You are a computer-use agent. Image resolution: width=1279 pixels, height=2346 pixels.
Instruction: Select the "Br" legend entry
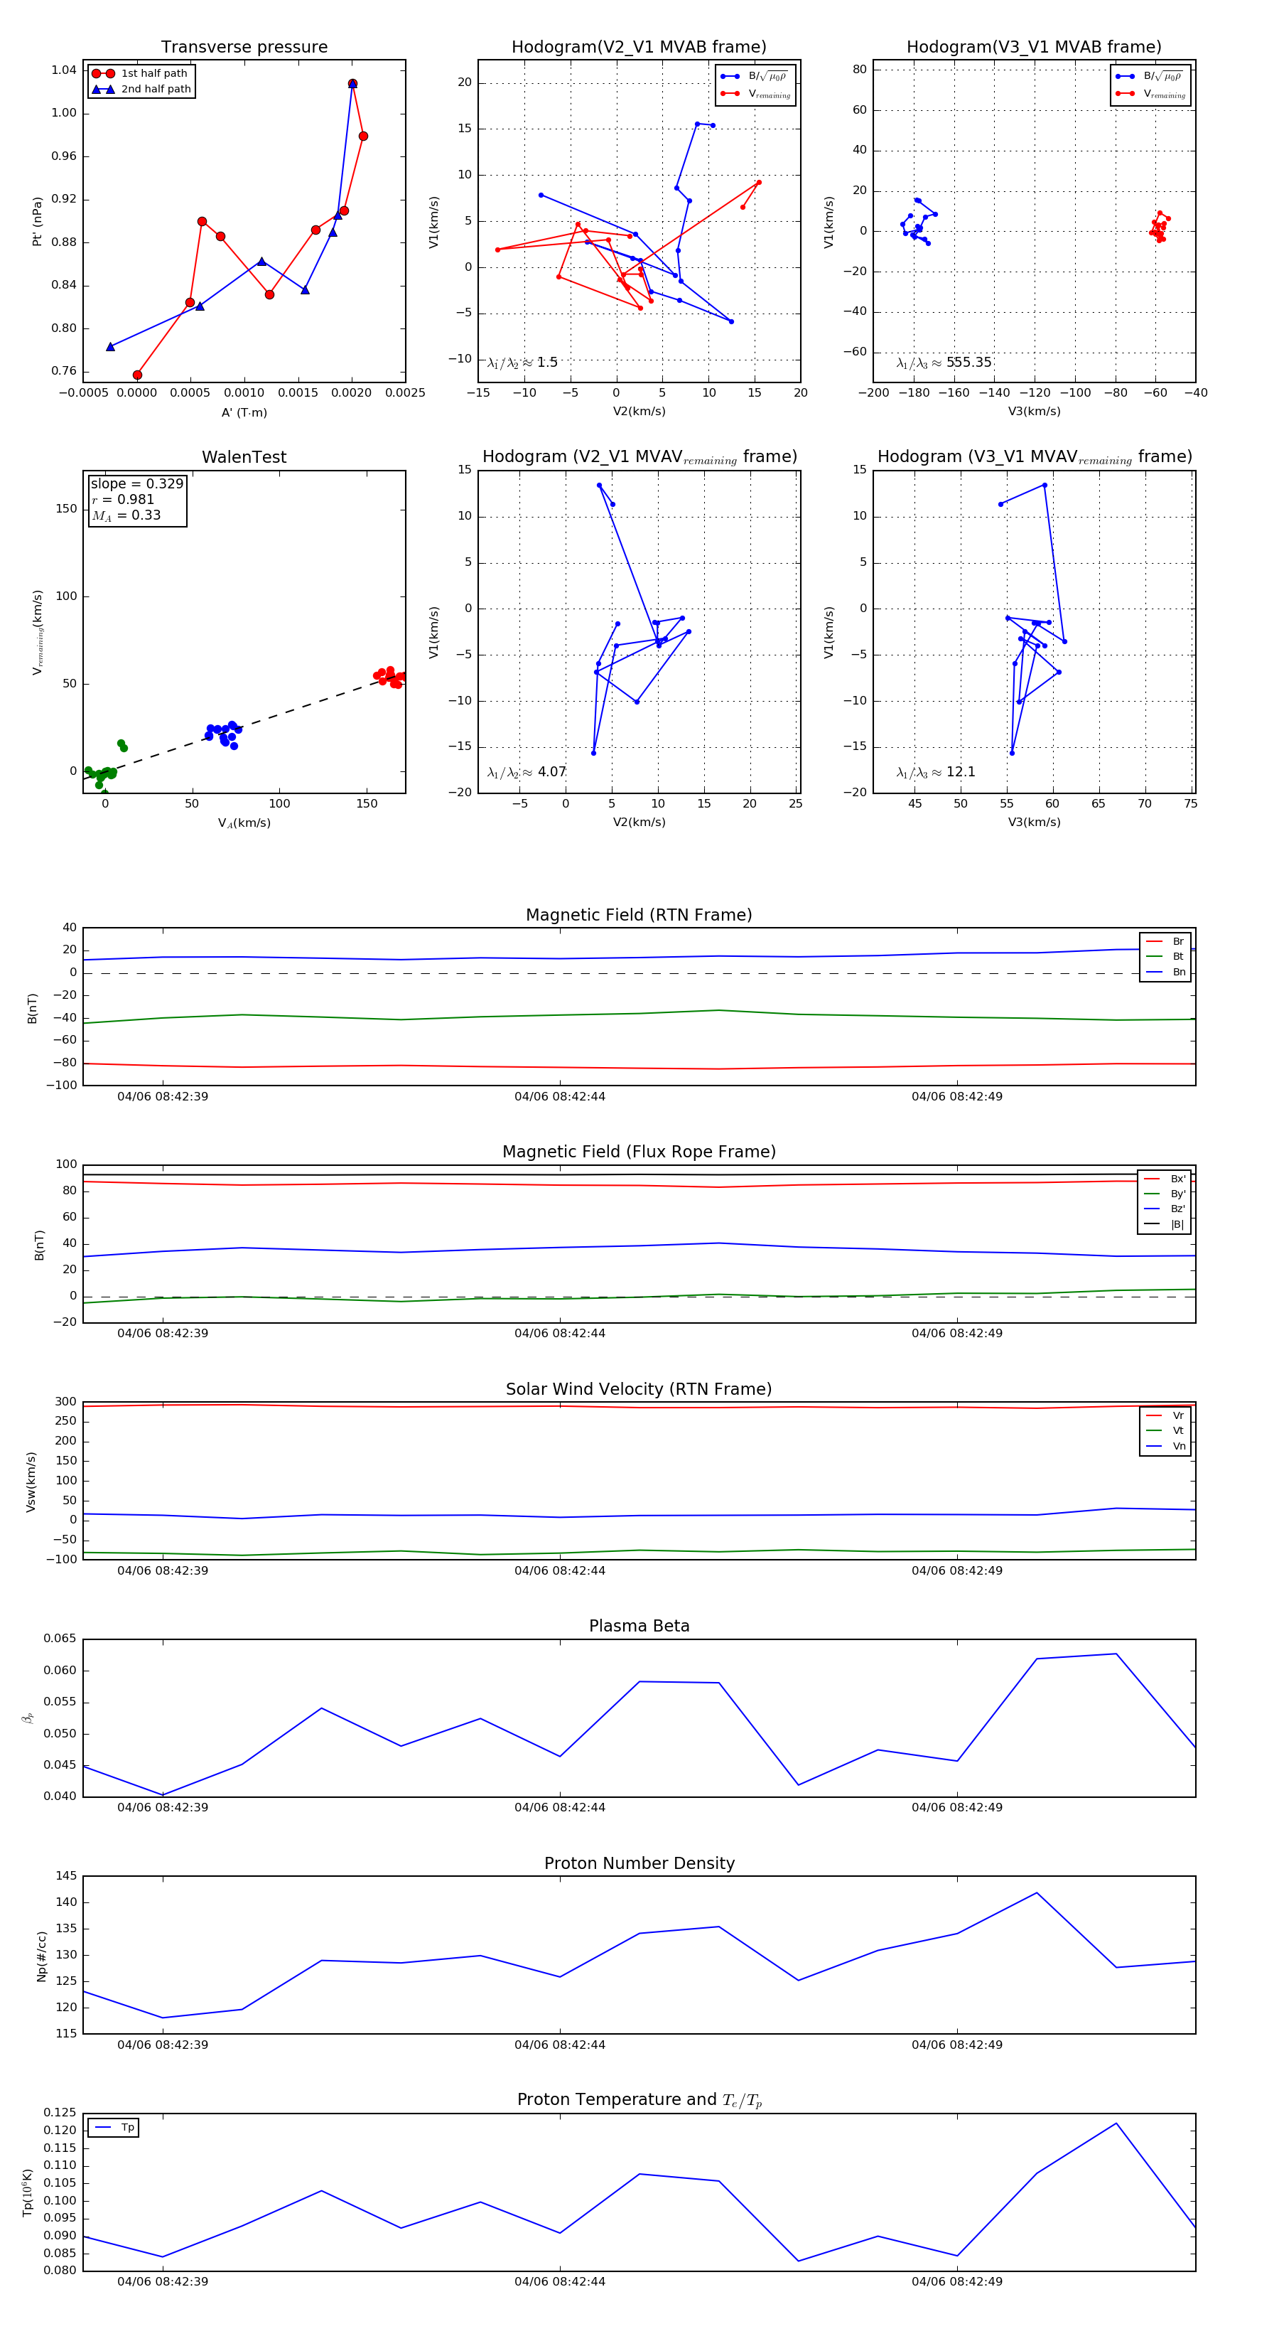click(1165, 942)
